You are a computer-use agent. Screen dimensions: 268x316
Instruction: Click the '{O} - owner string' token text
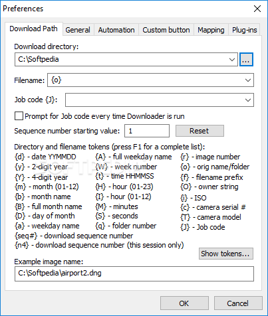click(209, 187)
